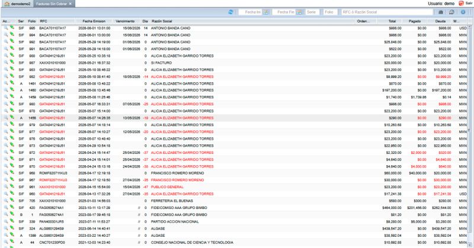The image size is (474, 248).
Task: Sort by the Total column header
Action: (x=390, y=21)
